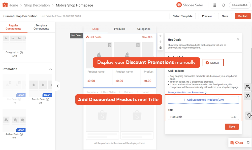Collapse the Promotion section
252x150 pixels.
50,69
